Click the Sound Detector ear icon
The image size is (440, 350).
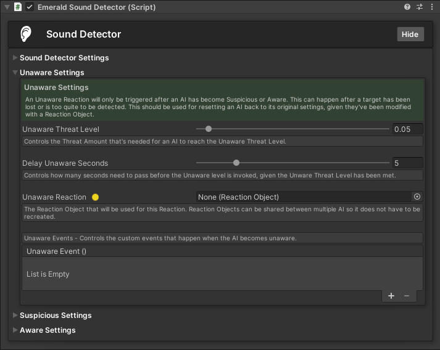[x=26, y=34]
